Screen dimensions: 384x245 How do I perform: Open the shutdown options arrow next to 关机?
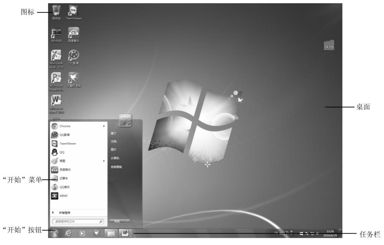(128, 221)
